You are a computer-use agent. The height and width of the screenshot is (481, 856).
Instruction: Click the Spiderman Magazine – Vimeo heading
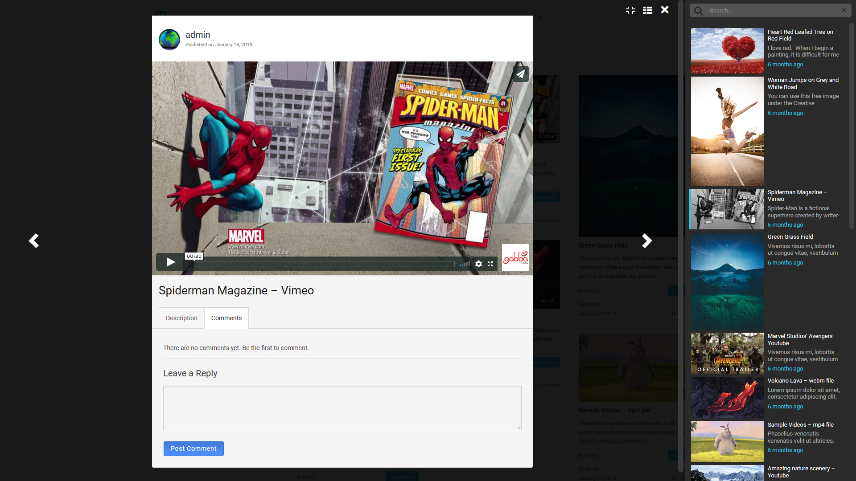click(x=236, y=290)
